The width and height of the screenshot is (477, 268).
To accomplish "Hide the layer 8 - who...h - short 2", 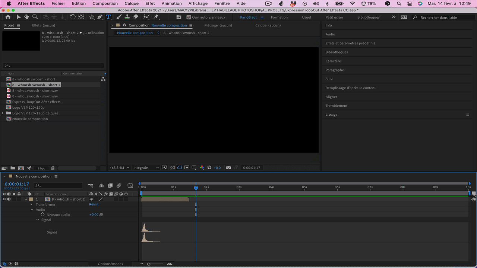I will [x=4, y=199].
